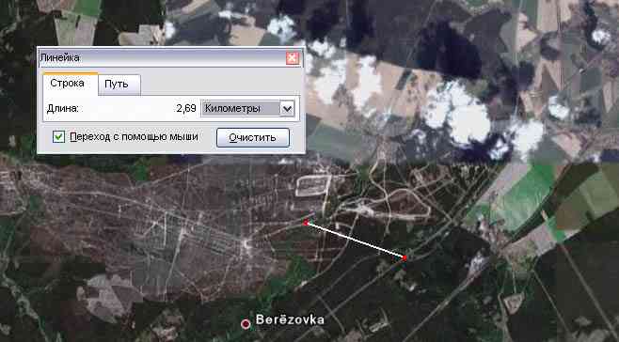This screenshot has width=619, height=342.
Task: Click the Переход с помощью мыши label text
Action: pos(134,136)
